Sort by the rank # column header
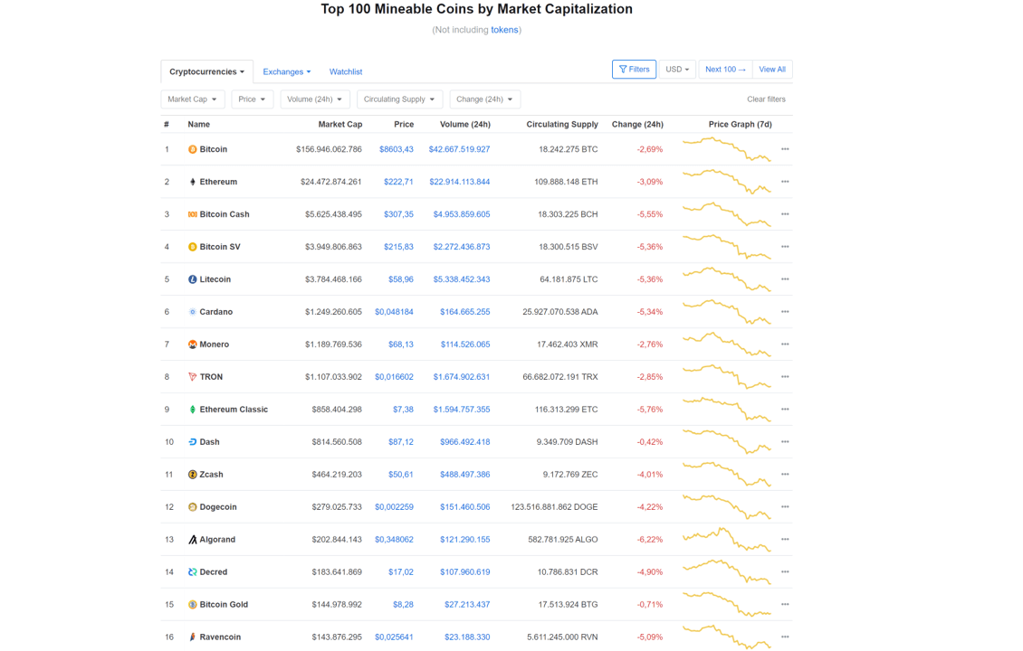The image size is (1023, 651). click(167, 125)
